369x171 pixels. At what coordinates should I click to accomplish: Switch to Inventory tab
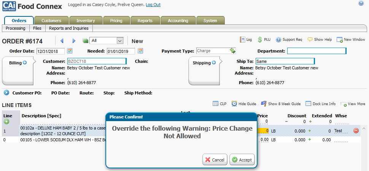coord(86,21)
